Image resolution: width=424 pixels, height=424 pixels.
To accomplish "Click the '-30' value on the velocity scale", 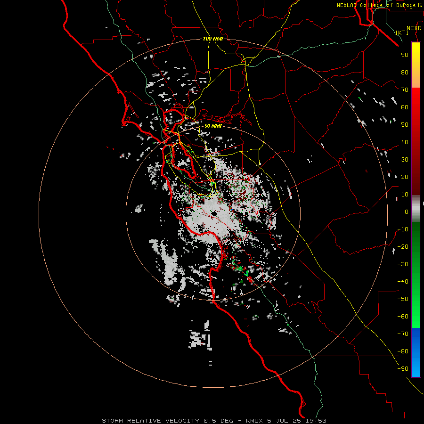I will [403, 264].
